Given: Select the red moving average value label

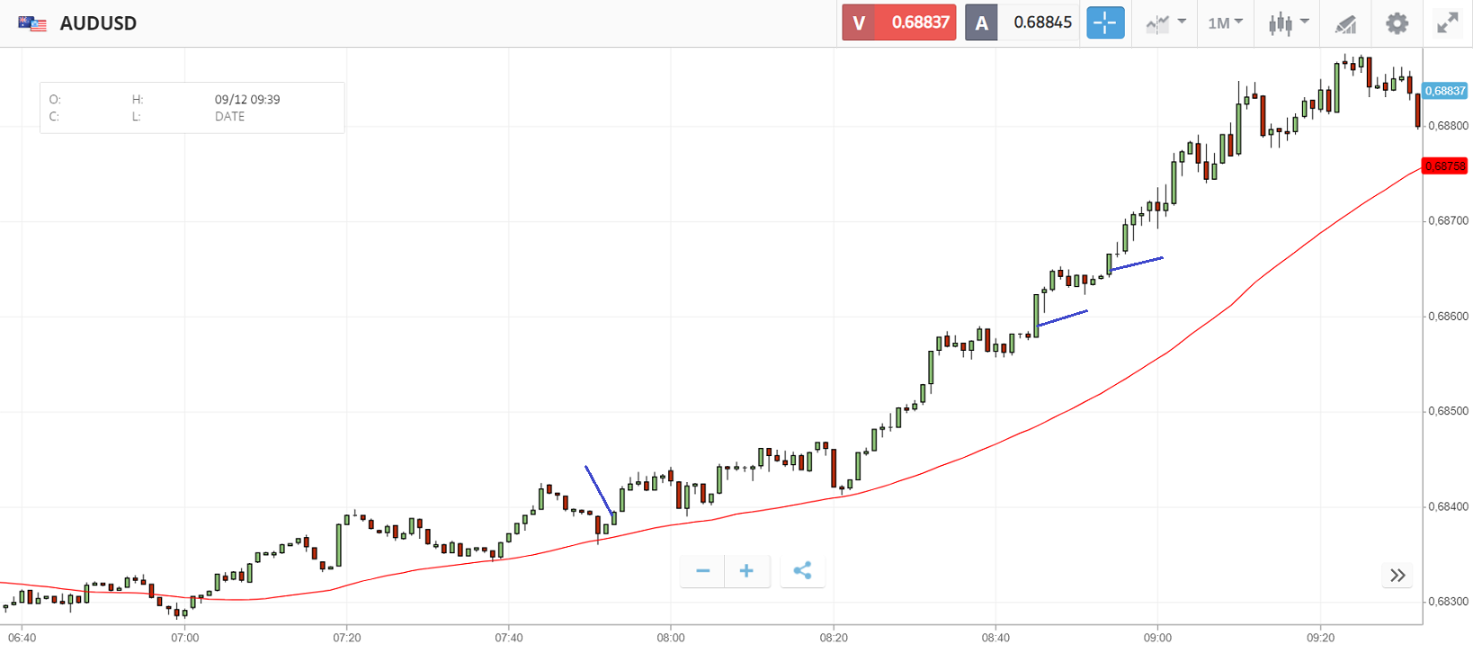Looking at the screenshot, I should pyautogui.click(x=1444, y=166).
